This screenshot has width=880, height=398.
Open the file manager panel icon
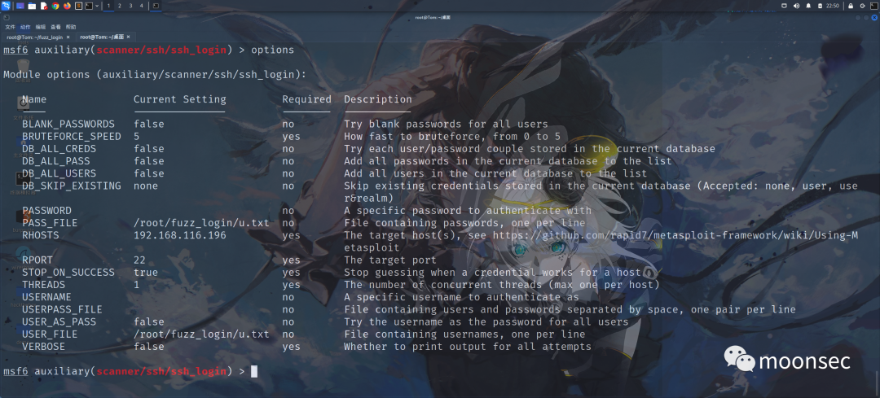pyautogui.click(x=32, y=6)
